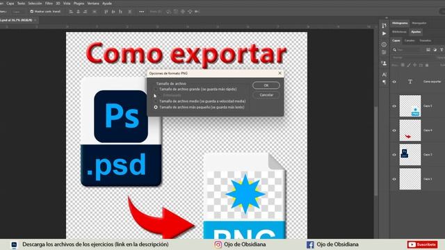Switch to the Bibliotecas tab
This screenshot has width=445, height=250.
399,32
